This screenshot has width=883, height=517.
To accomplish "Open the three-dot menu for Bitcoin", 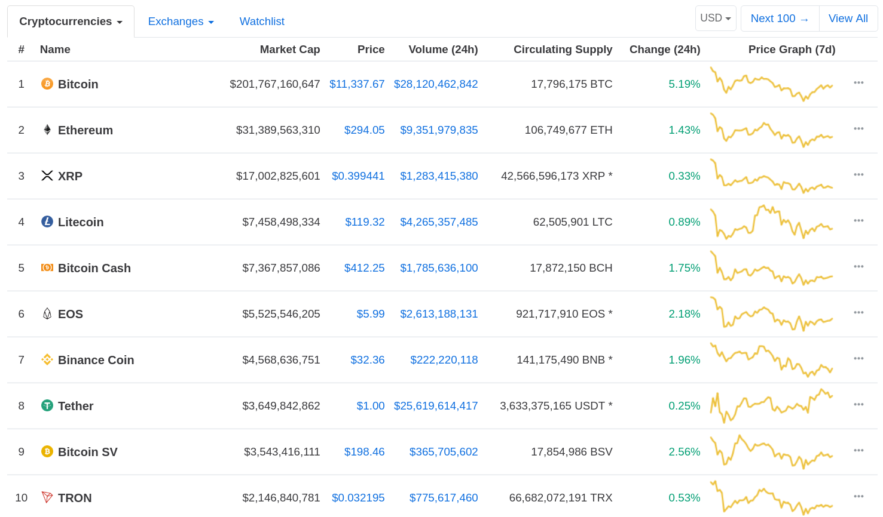I will tap(858, 82).
